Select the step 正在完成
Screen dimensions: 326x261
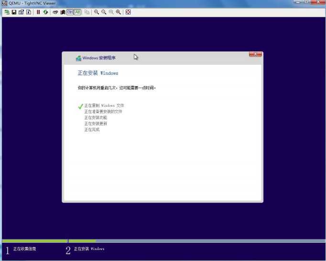(x=92, y=130)
